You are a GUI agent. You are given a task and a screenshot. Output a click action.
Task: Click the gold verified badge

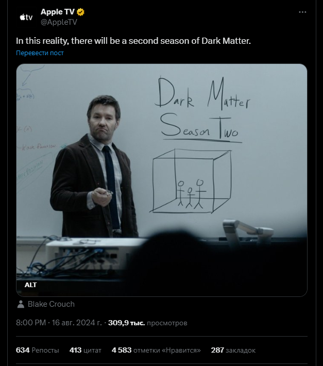coord(80,12)
